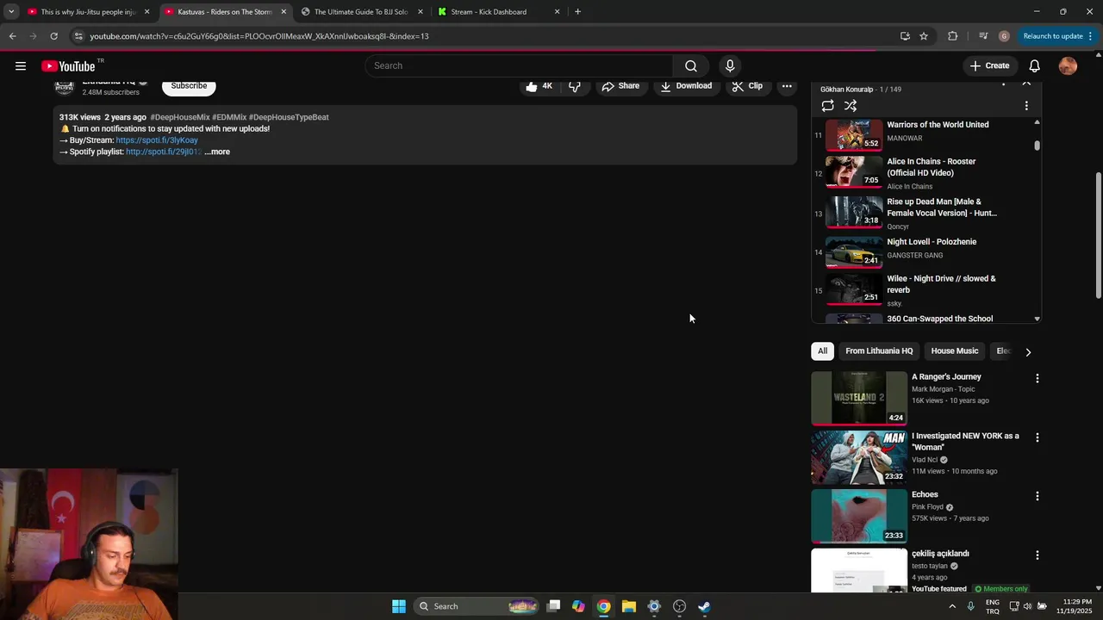Image resolution: width=1103 pixels, height=620 pixels.
Task: Click the Download button
Action: (x=686, y=86)
